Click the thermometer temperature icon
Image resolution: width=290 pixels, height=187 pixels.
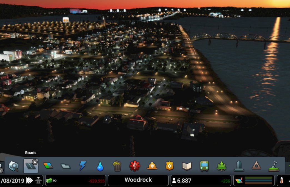pos(281,180)
